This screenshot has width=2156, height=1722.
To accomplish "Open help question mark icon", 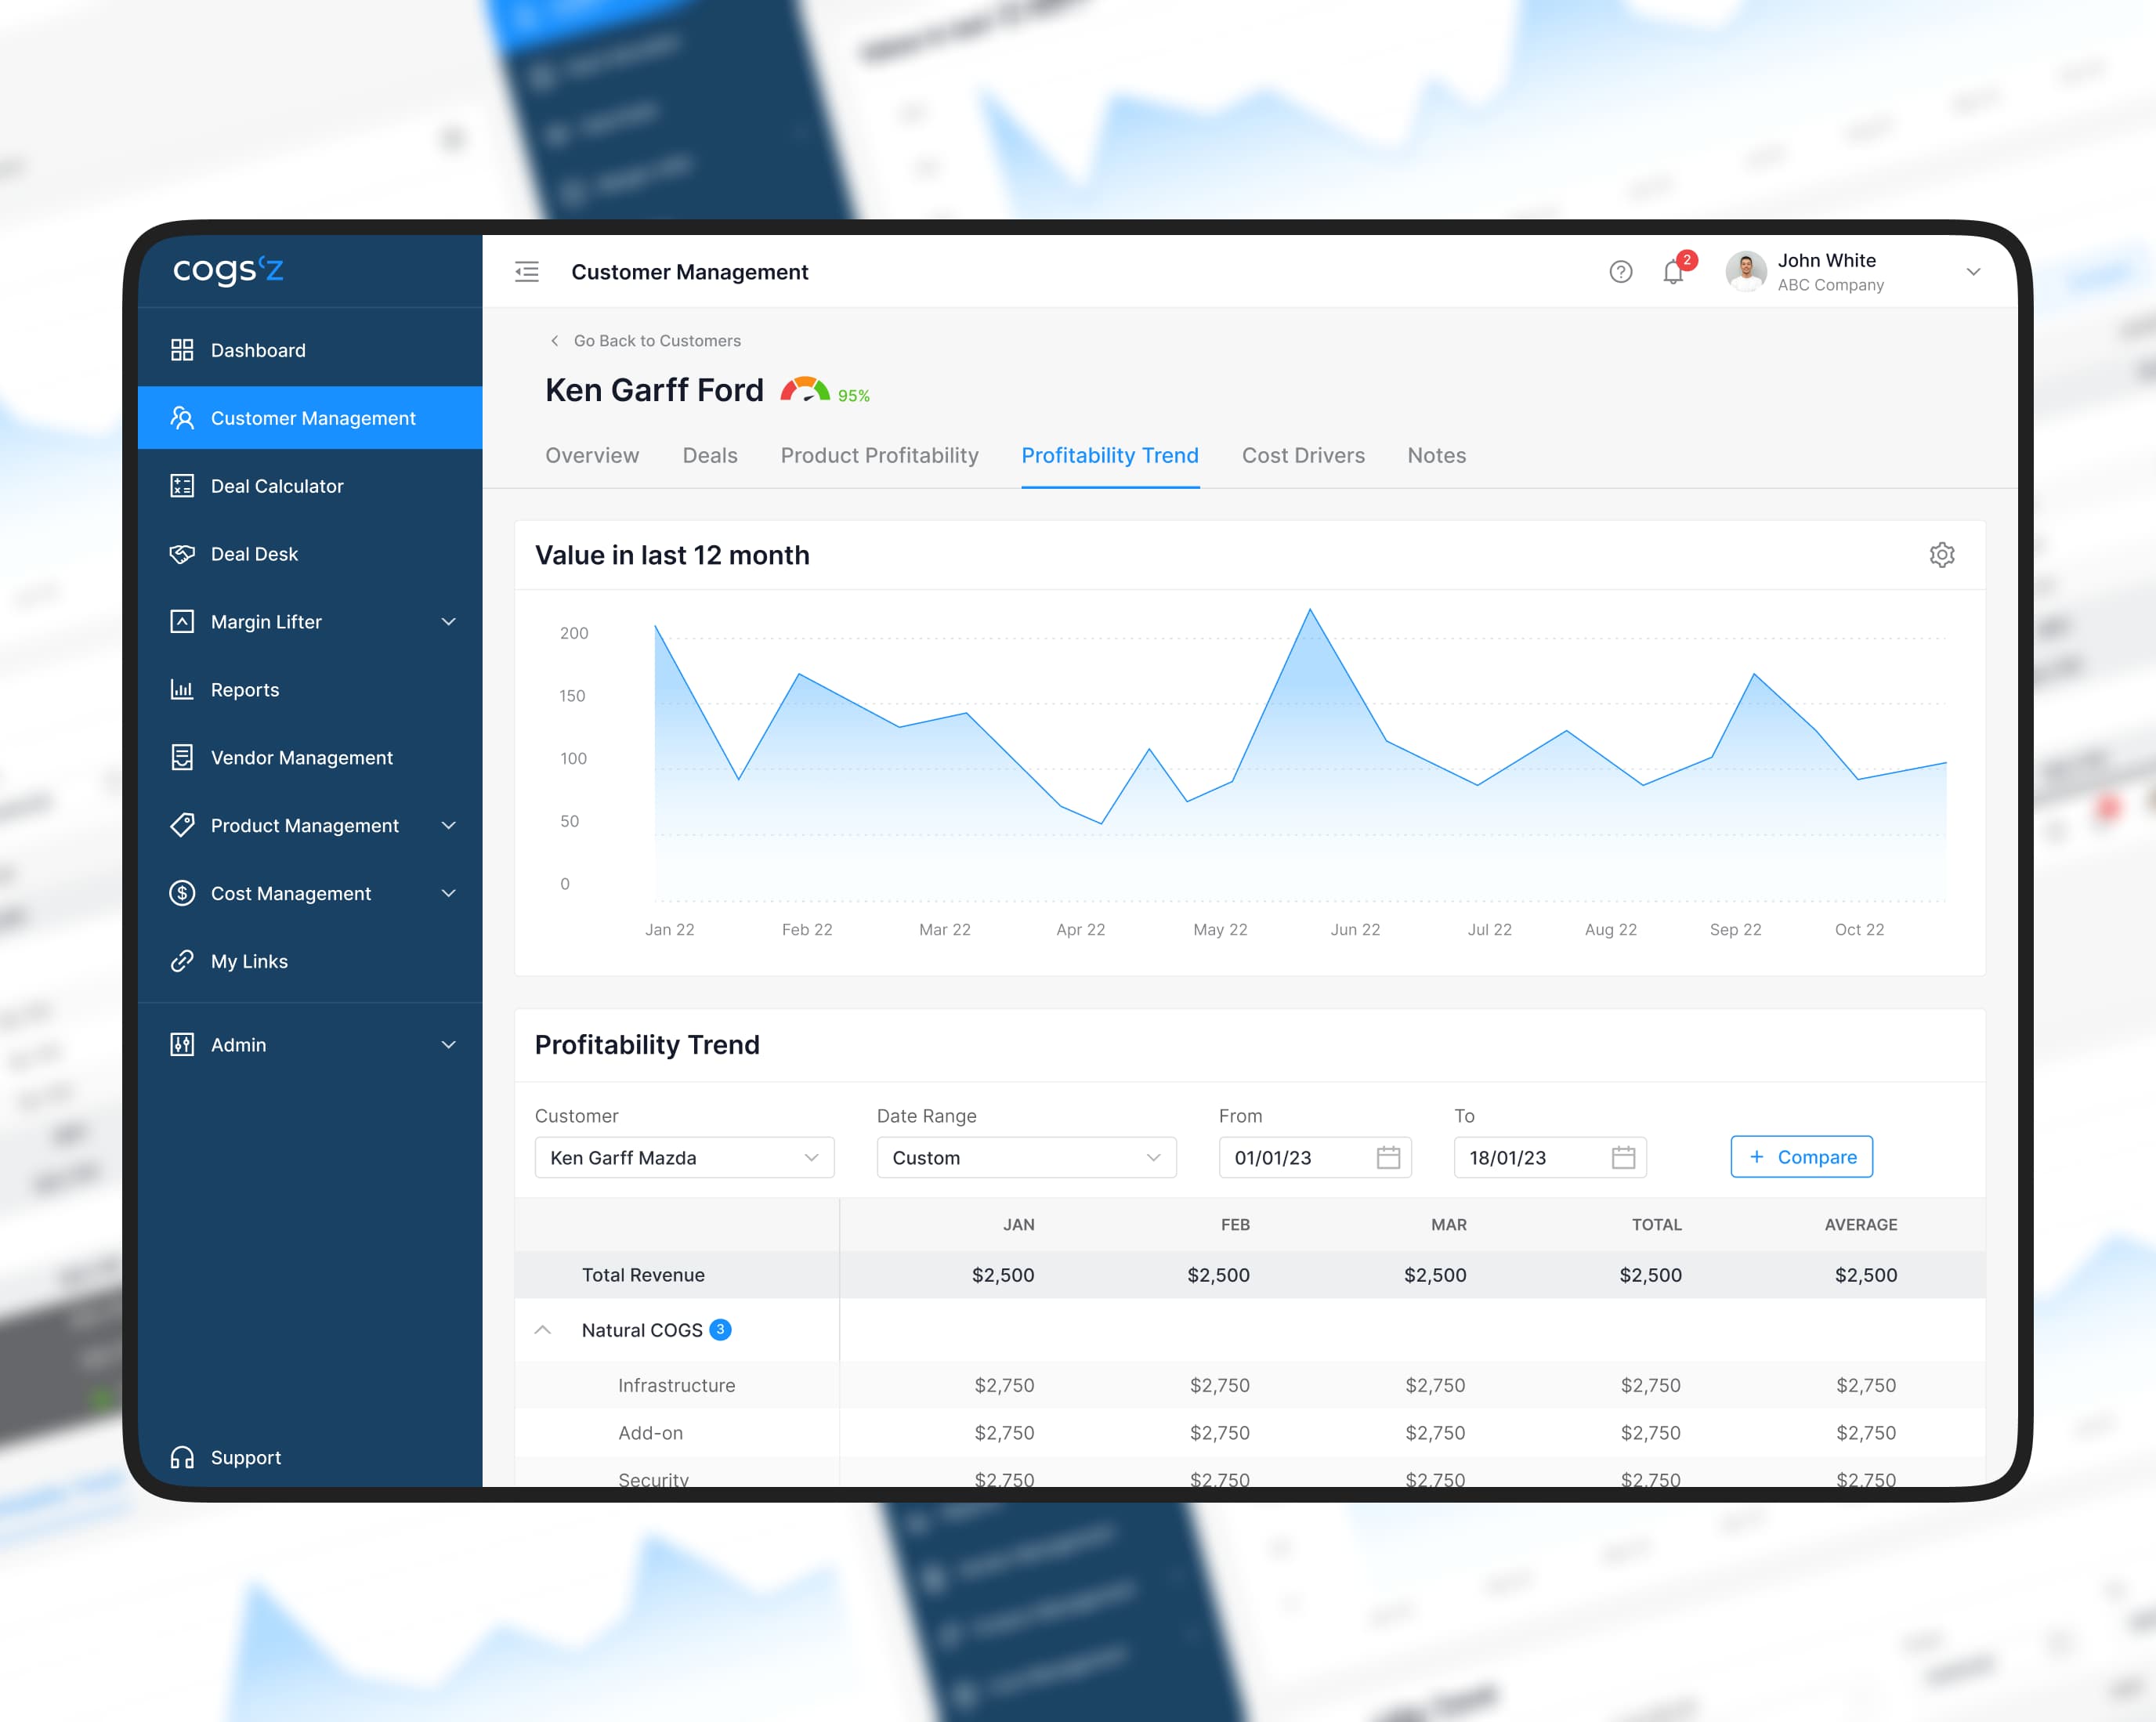I will click(1621, 272).
